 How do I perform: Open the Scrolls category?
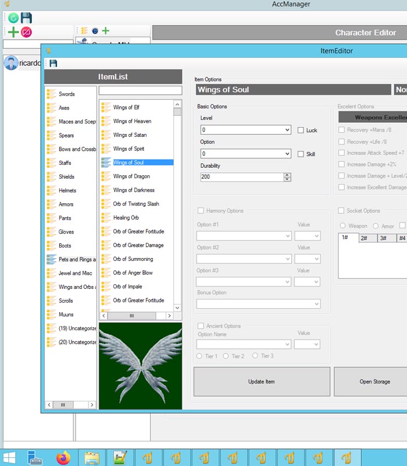(x=66, y=301)
